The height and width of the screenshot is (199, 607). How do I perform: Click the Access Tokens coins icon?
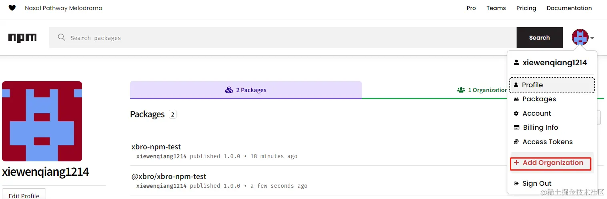coord(516,142)
